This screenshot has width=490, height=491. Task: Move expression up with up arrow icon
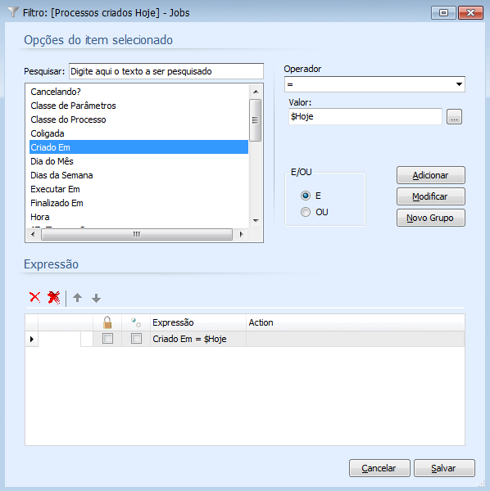coord(78,297)
